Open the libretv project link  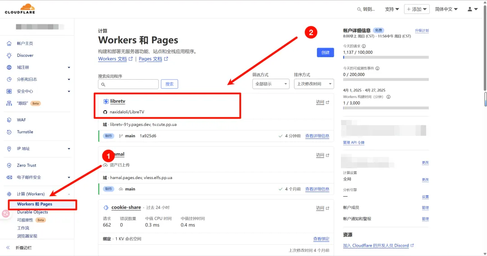pyautogui.click(x=118, y=101)
